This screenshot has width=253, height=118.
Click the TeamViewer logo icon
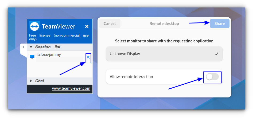tap(34, 26)
